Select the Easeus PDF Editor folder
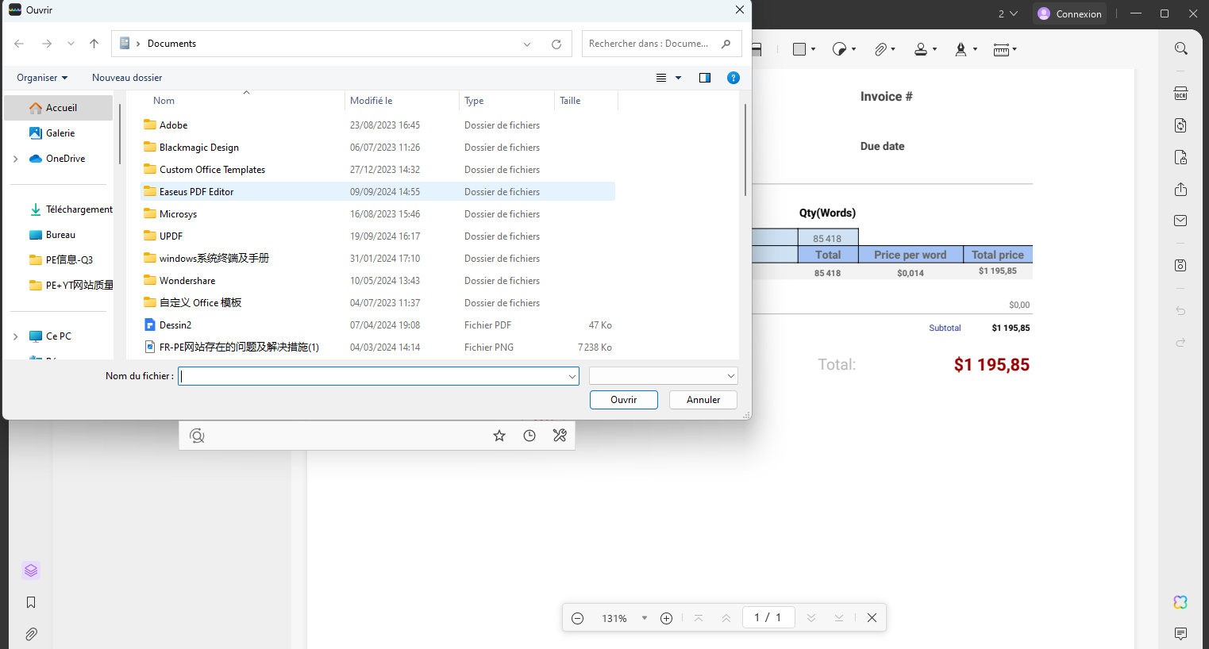The image size is (1209, 649). (x=378, y=192)
